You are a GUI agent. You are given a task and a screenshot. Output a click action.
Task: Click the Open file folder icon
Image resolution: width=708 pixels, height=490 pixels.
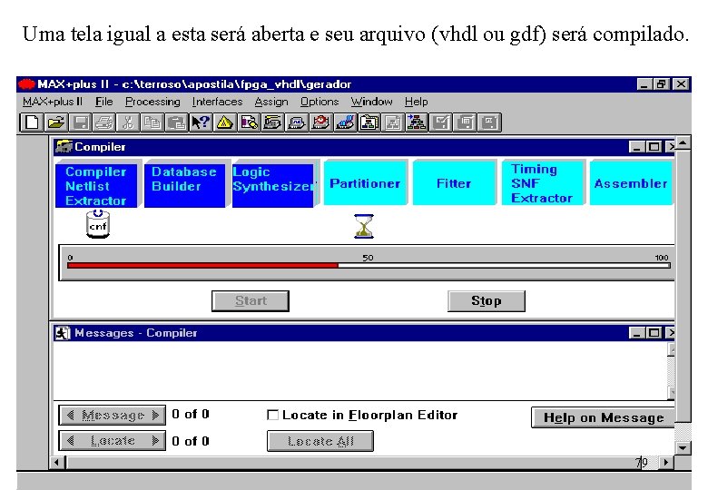(x=56, y=122)
